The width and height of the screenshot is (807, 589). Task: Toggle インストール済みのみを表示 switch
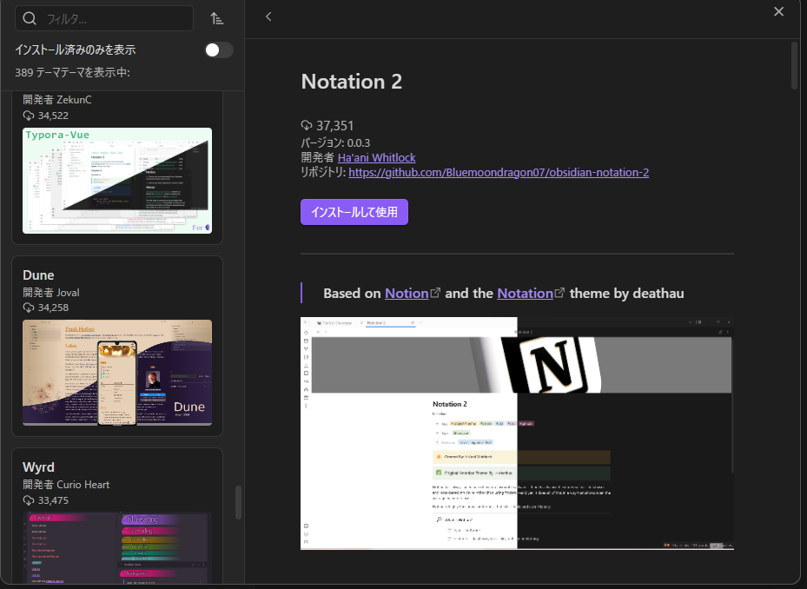219,50
